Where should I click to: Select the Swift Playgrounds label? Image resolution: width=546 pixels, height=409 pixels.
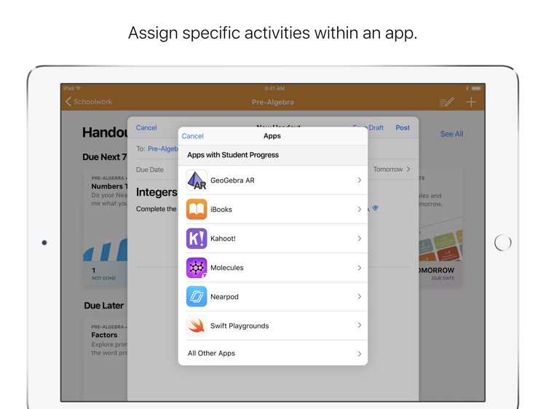click(240, 326)
